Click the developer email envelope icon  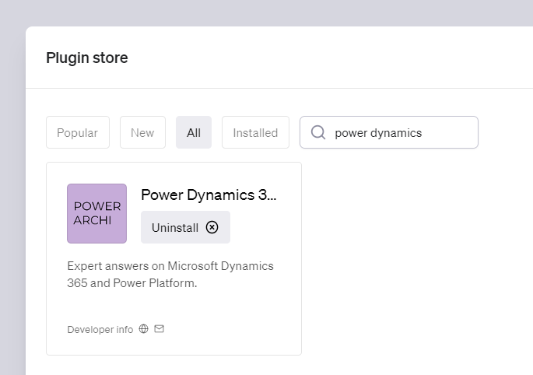159,329
